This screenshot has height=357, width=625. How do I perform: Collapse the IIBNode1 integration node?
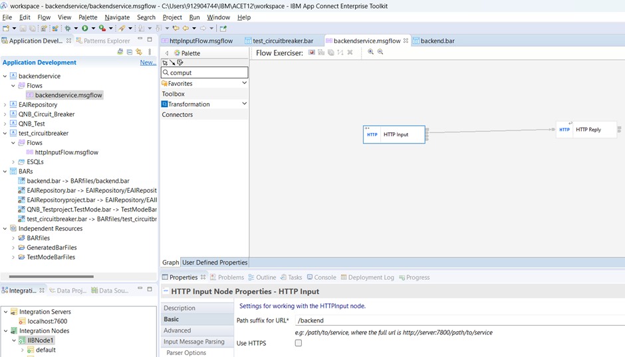pyautogui.click(x=14, y=340)
